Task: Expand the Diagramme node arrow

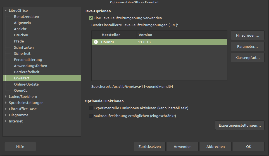Action: [x=6, y=115]
